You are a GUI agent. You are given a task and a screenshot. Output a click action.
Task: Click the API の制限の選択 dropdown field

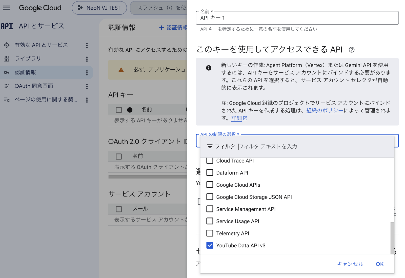coord(297,141)
